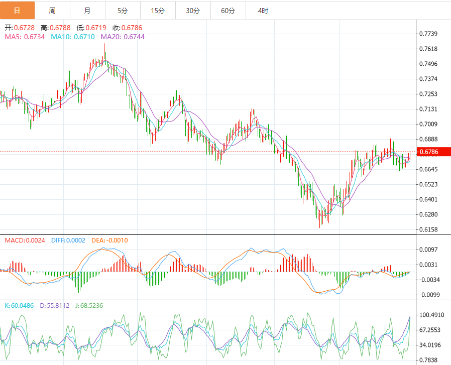Screen dimensions: 451x365
Task: Click the MA5 moving average label
Action: click(25, 37)
